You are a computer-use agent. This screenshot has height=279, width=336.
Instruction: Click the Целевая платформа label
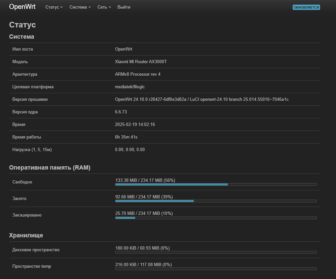(x=33, y=87)
